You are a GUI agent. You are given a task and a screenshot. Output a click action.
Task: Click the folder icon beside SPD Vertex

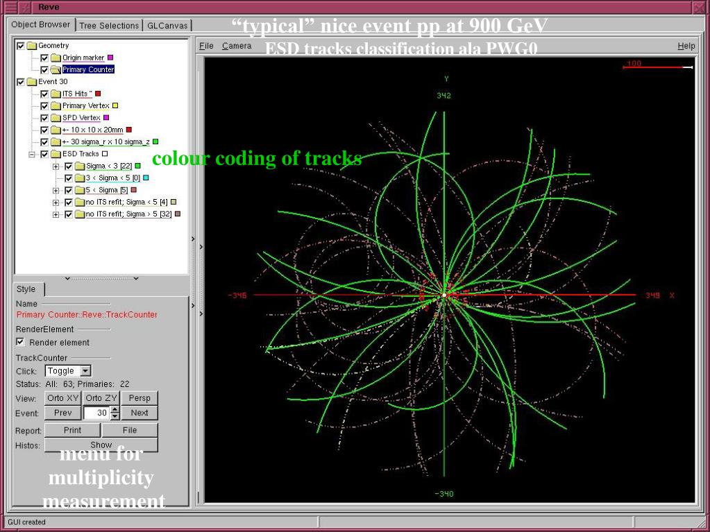(x=56, y=118)
